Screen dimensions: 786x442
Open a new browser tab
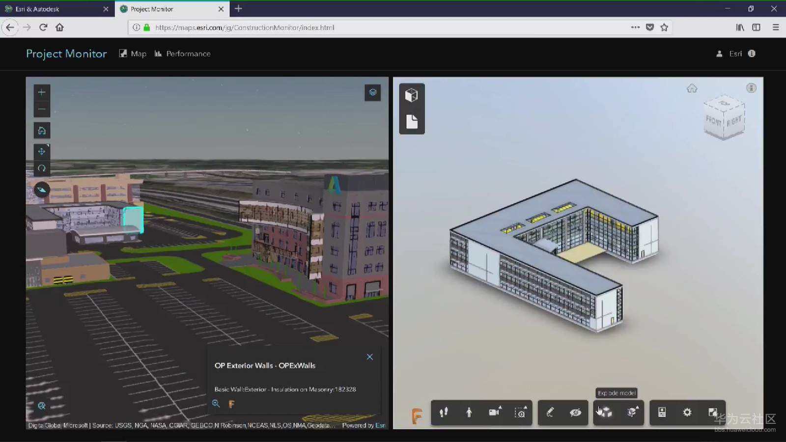click(238, 8)
